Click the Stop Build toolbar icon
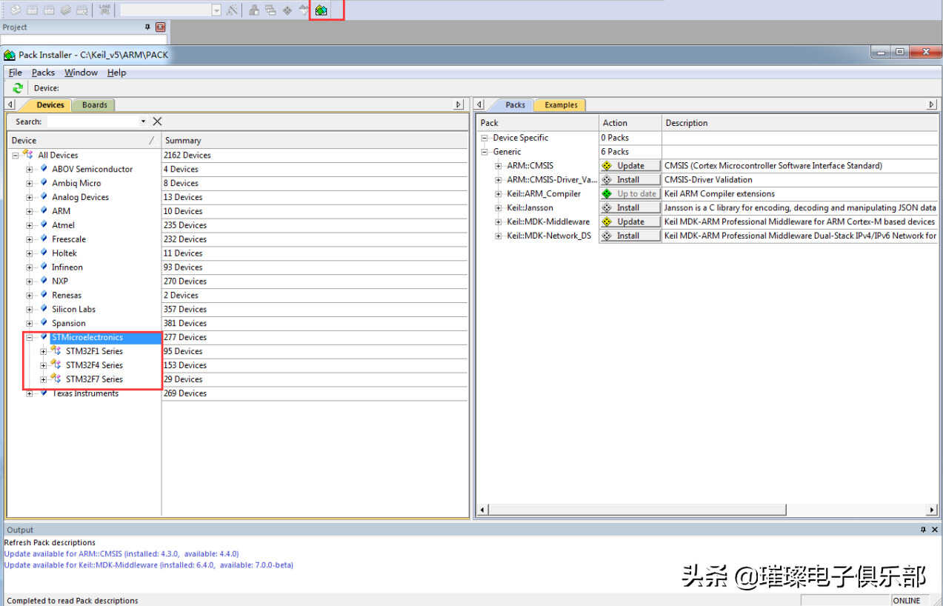This screenshot has width=943, height=606. pos(82,10)
